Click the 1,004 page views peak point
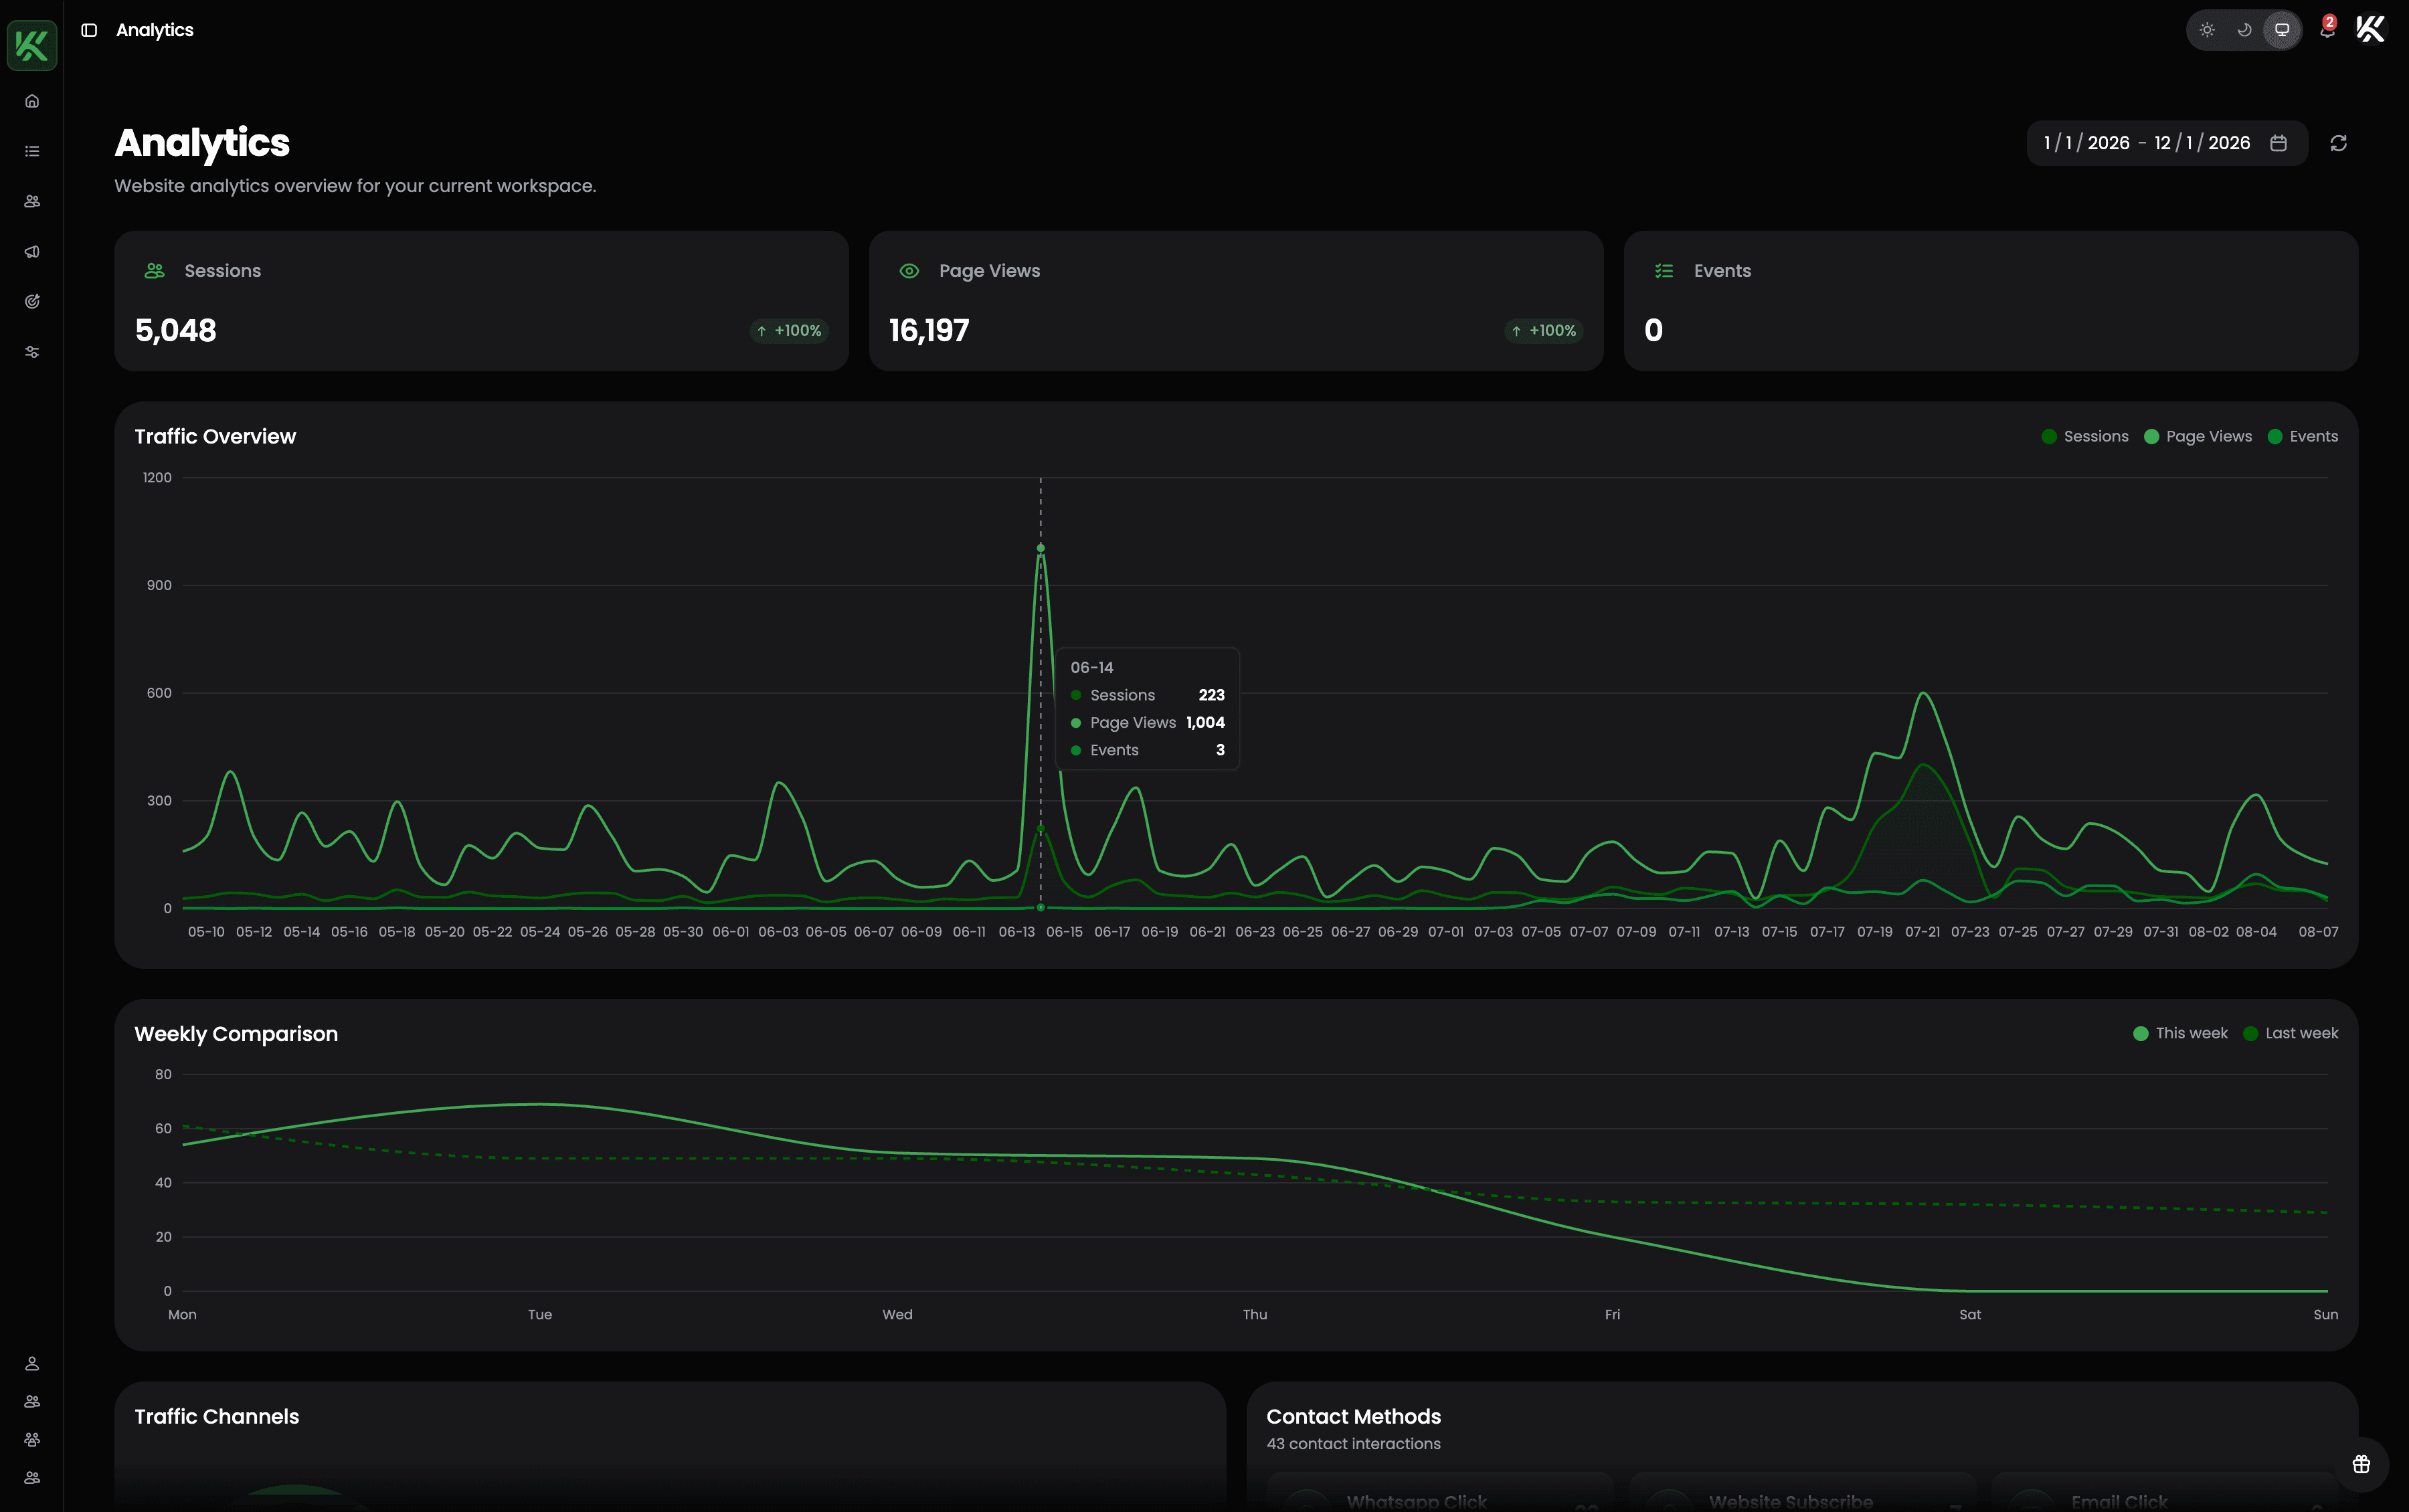Image resolution: width=2409 pixels, height=1512 pixels. pyautogui.click(x=1040, y=548)
